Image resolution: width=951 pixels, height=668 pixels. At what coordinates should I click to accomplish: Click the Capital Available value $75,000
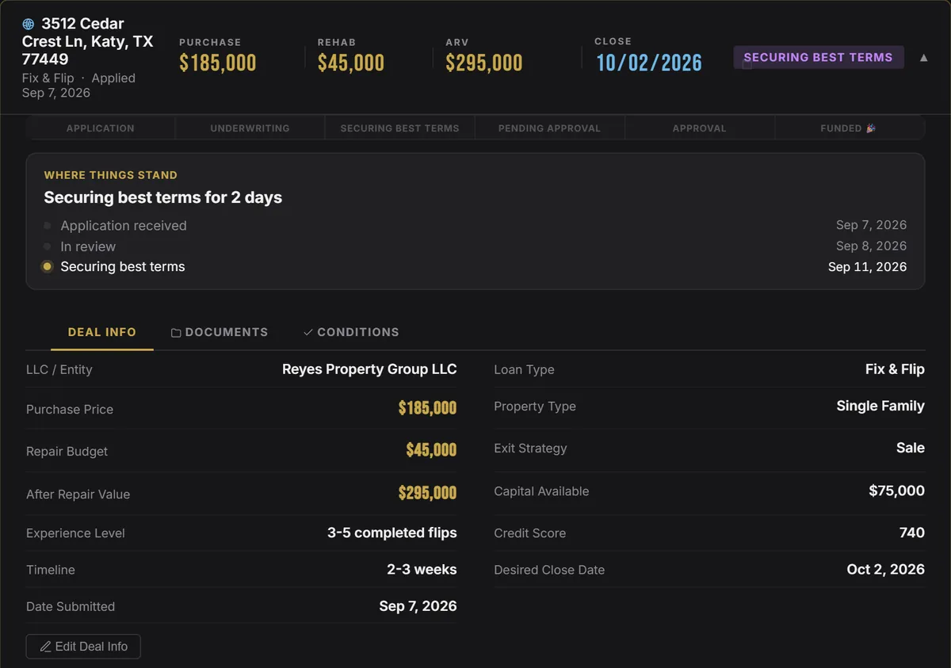tap(897, 491)
